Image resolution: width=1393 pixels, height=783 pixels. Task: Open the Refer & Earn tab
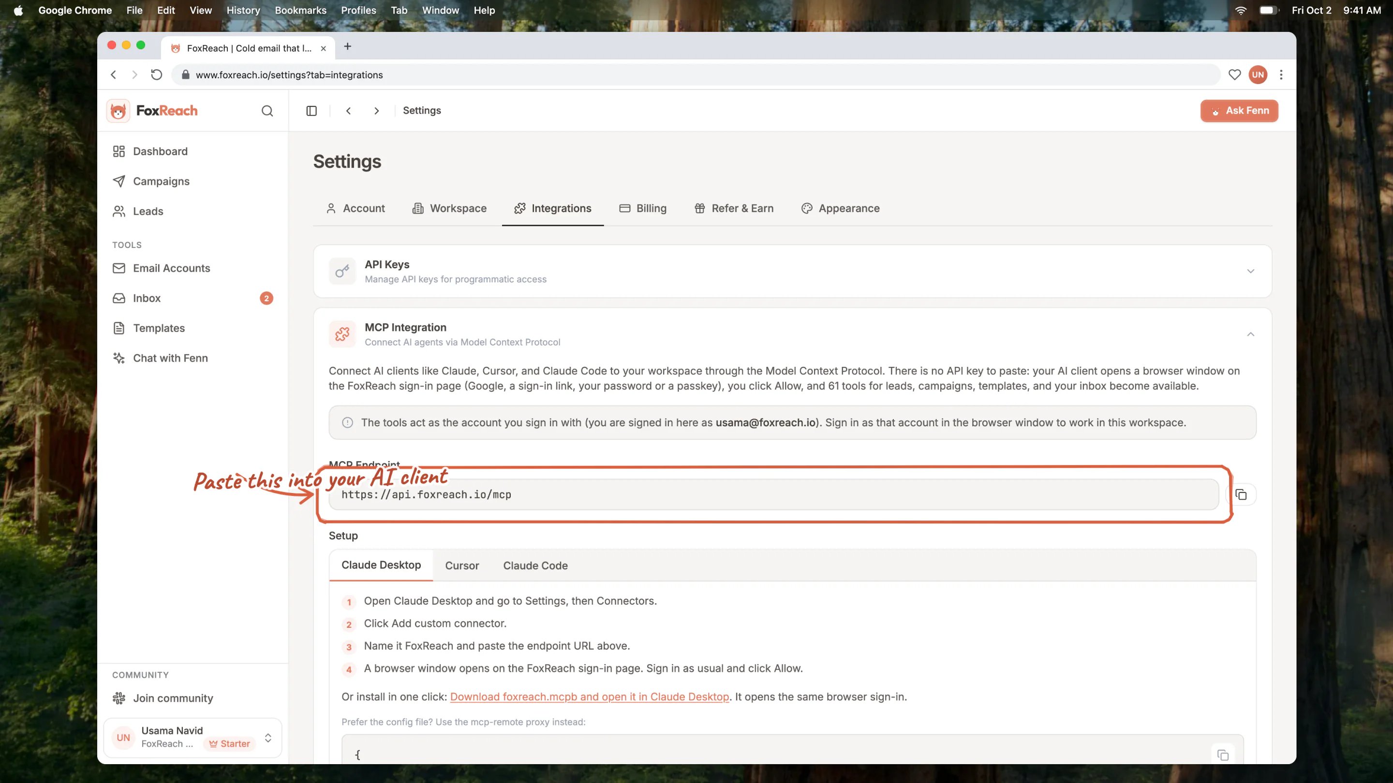(x=734, y=209)
